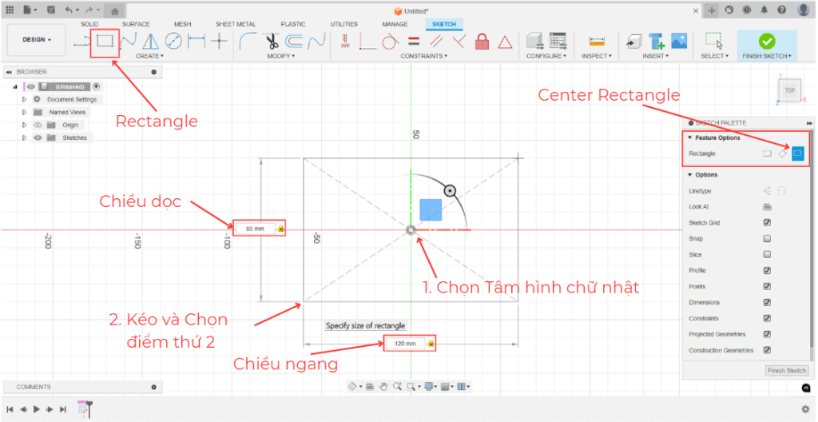Select the Rectangle sketch tool
The image size is (818, 422).
click(x=105, y=40)
